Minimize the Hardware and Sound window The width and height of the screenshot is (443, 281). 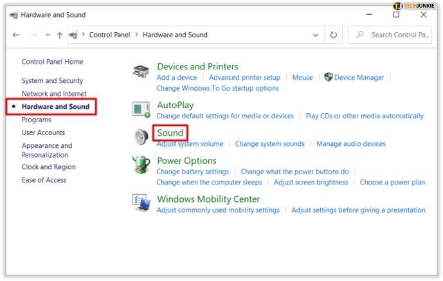pyautogui.click(x=369, y=14)
